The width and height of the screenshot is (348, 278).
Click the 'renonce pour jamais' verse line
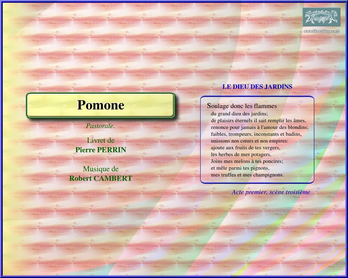[x=259, y=127]
